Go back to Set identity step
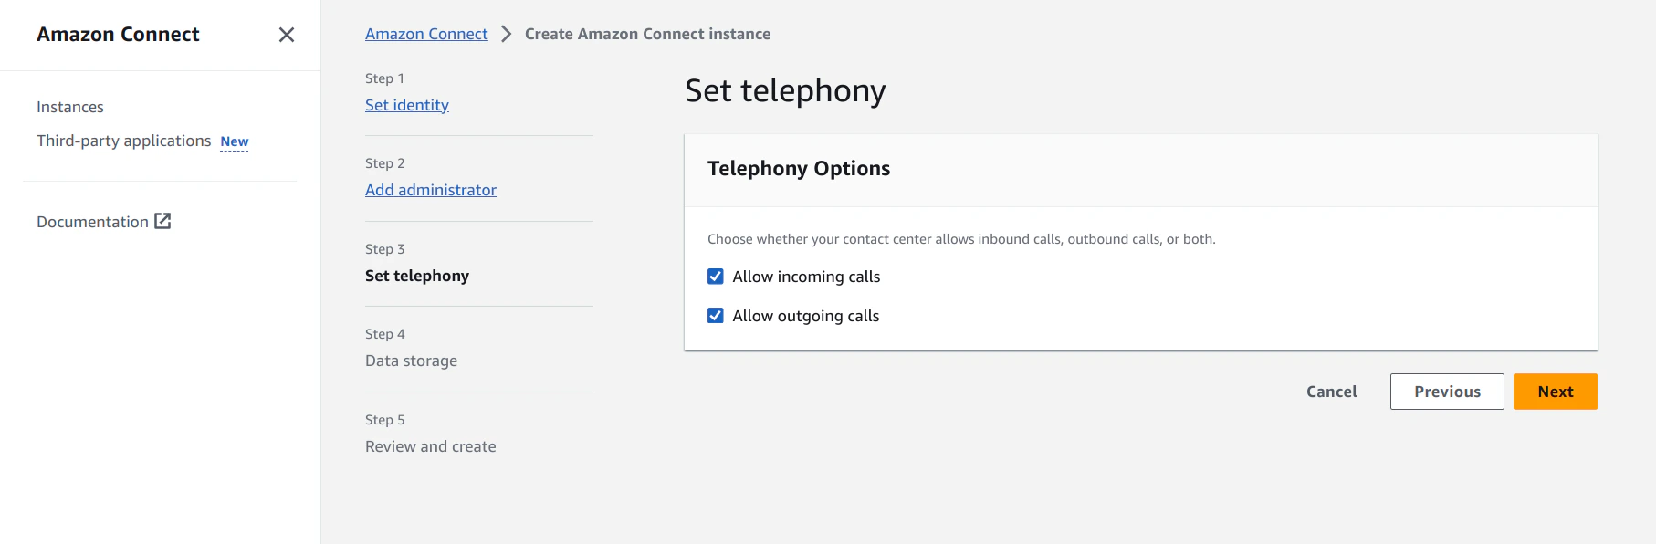 406,104
